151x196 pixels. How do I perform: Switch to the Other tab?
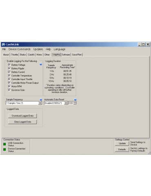point(47,55)
